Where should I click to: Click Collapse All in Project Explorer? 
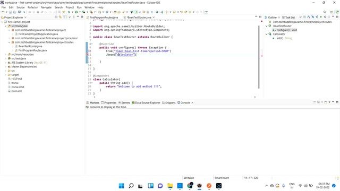pos(56,17)
